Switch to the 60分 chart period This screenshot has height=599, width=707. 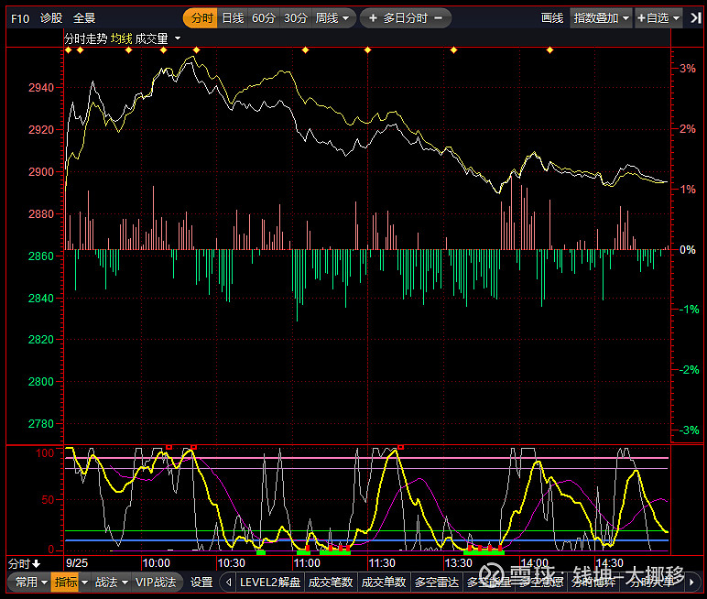point(264,18)
